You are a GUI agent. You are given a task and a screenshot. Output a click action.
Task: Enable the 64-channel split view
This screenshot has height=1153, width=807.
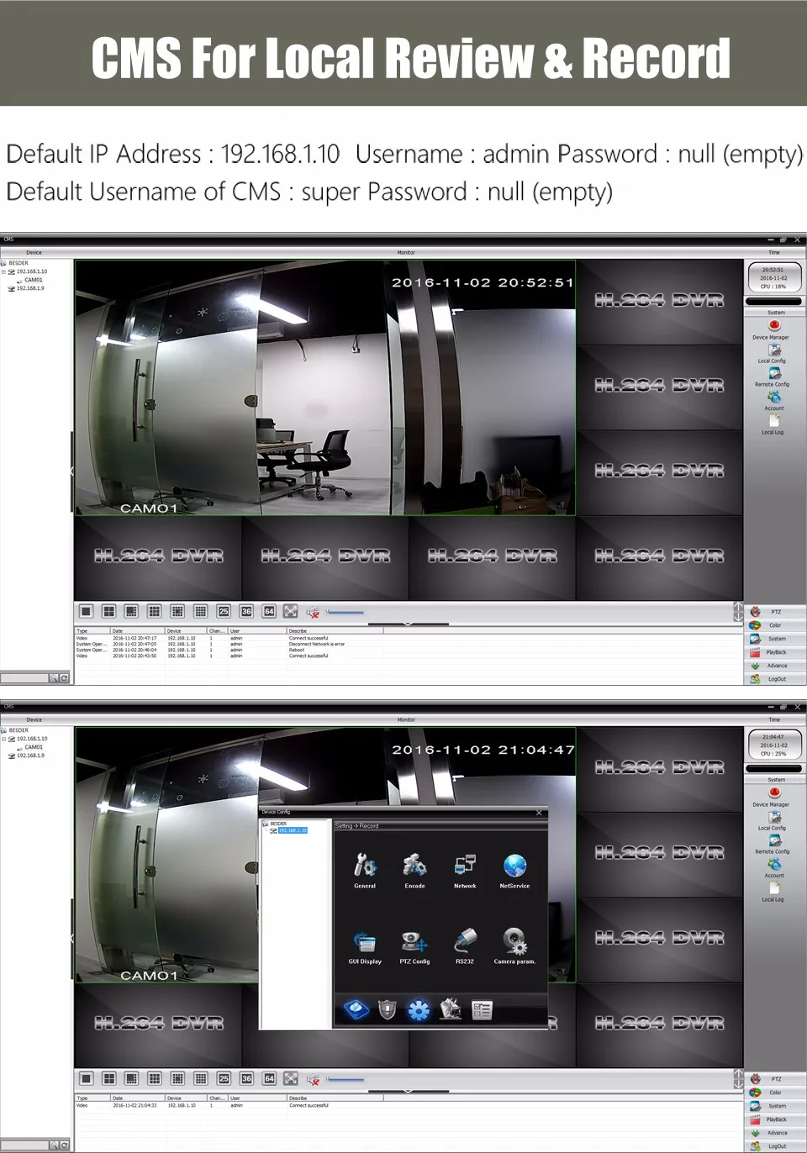pyautogui.click(x=269, y=612)
